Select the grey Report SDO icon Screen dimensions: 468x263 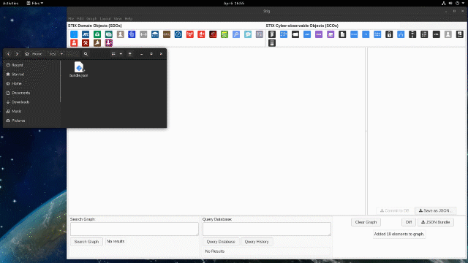pos(260,34)
